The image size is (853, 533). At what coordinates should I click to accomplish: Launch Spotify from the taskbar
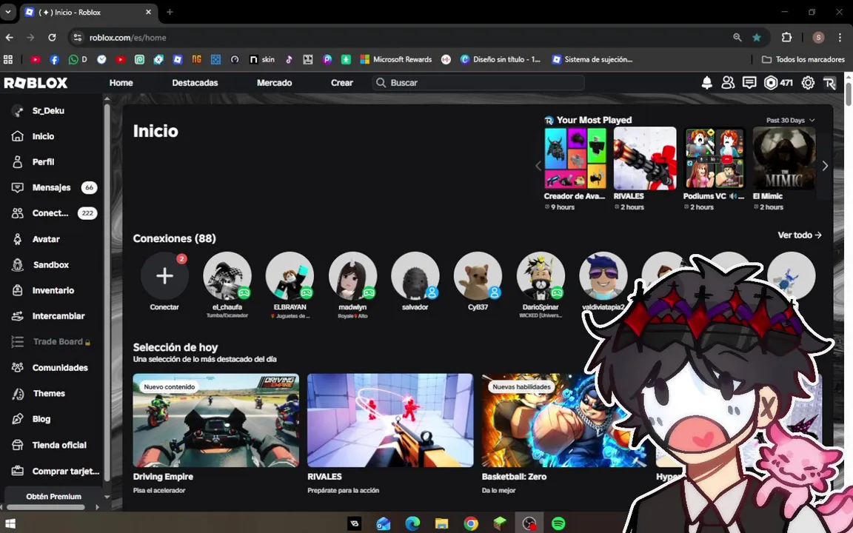558,523
